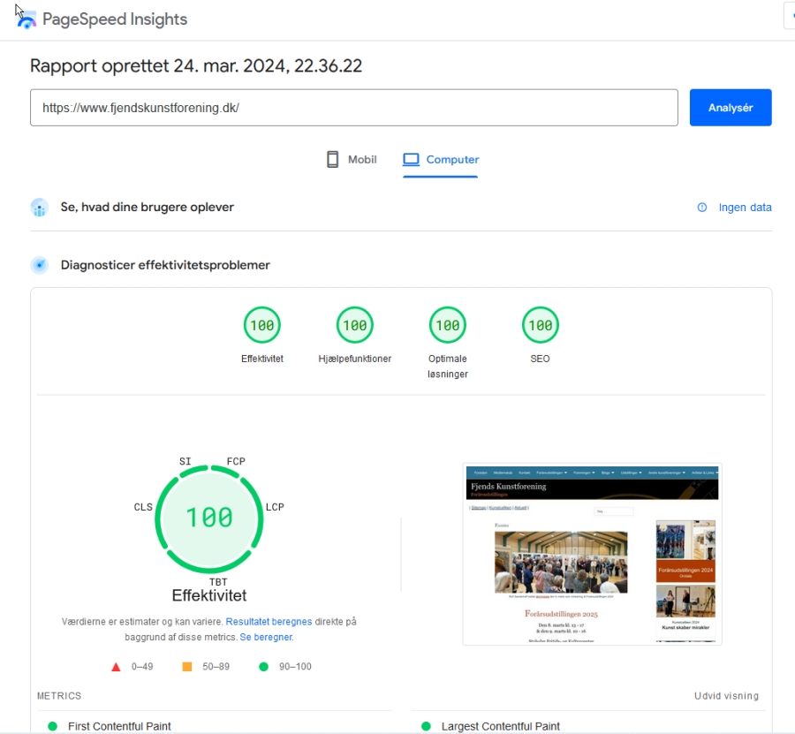
Task: Click the red triangle 0–49 legend icon
Action: 116,667
